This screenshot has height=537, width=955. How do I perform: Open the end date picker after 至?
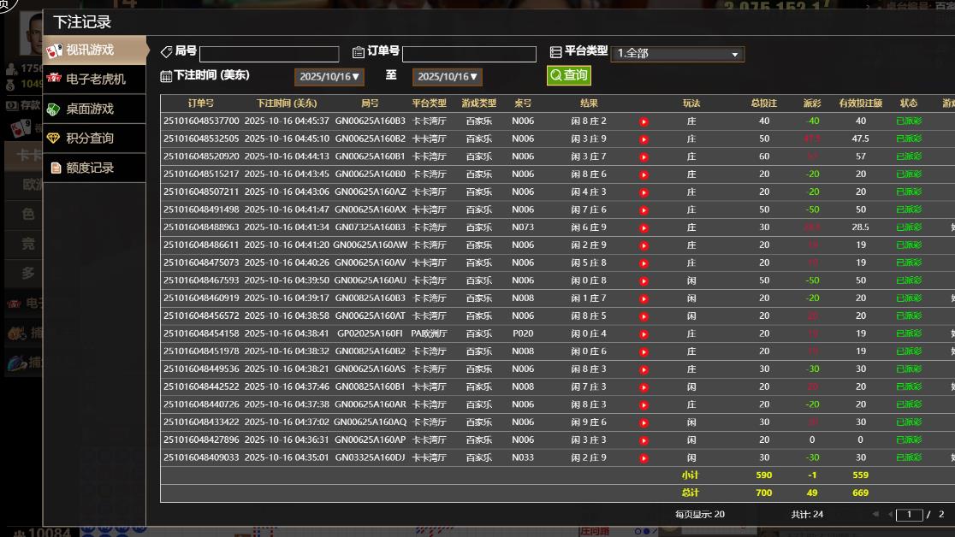tap(448, 77)
